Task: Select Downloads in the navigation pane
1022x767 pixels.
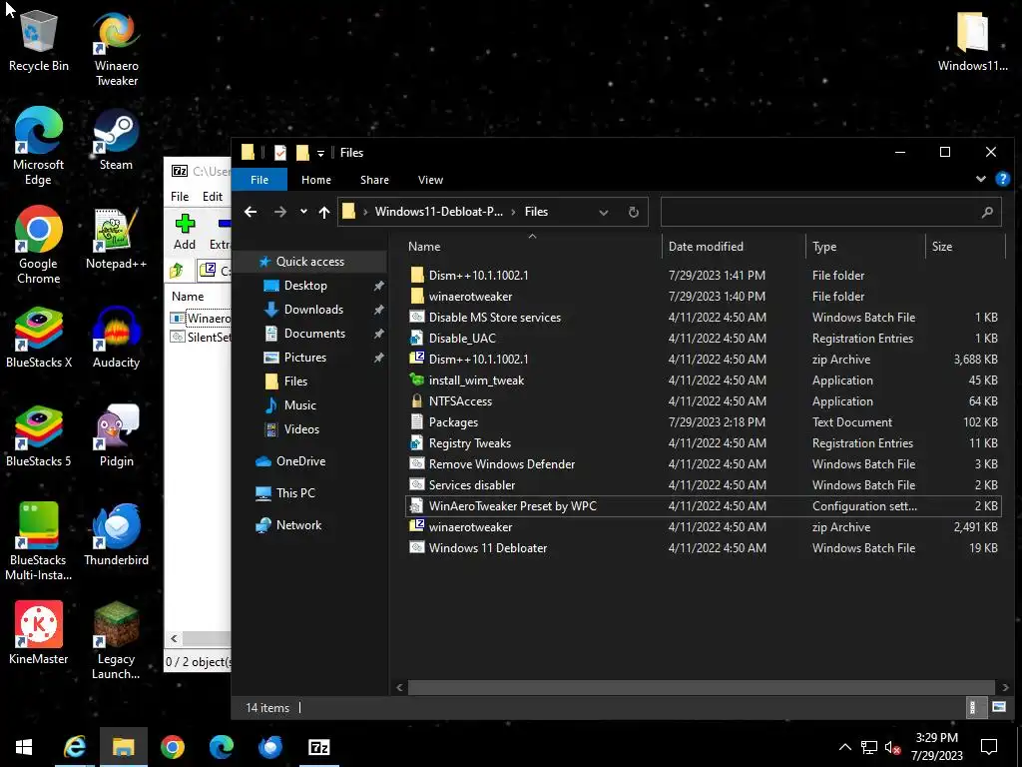Action: coord(313,310)
